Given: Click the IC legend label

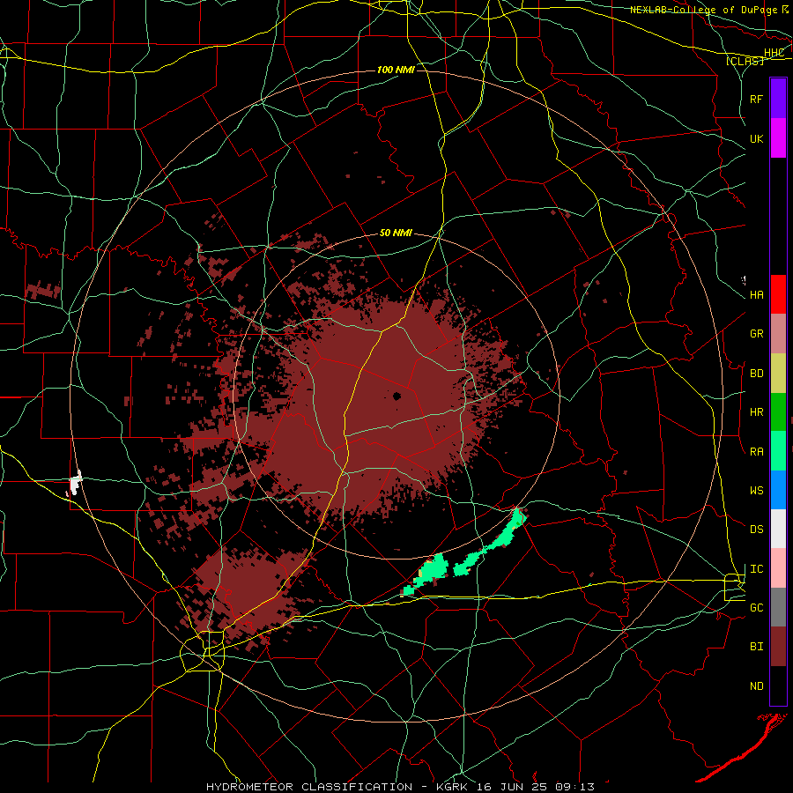Looking at the screenshot, I should coord(757,569).
